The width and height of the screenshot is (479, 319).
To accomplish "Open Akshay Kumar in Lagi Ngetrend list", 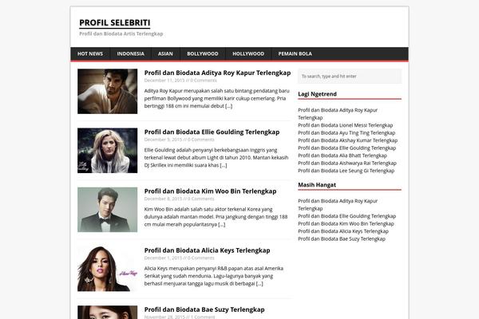I will click(x=347, y=140).
